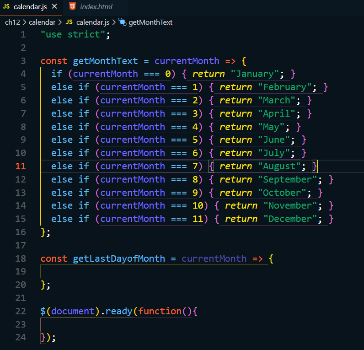The width and height of the screenshot is (364, 350).
Task: Click the "April" string literal
Action: coord(277,114)
